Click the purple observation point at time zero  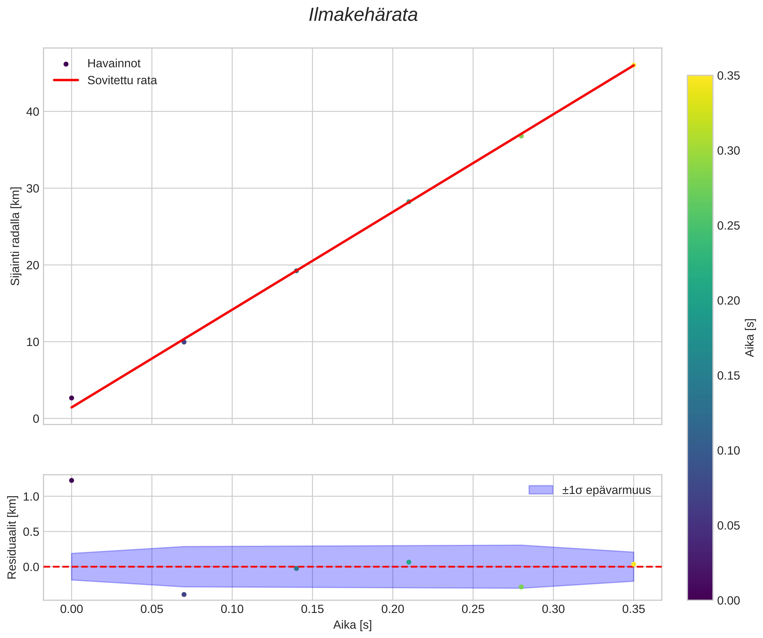(x=72, y=398)
